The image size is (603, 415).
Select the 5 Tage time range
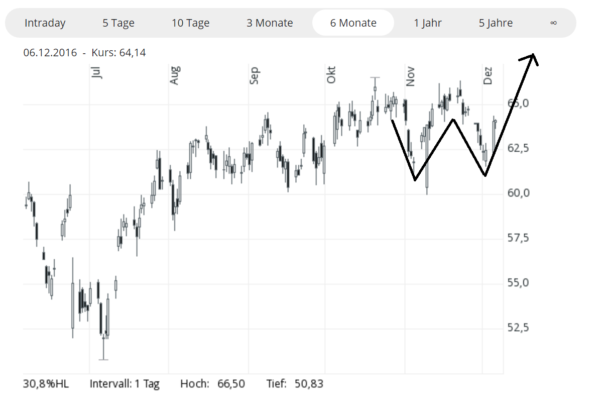119,23
